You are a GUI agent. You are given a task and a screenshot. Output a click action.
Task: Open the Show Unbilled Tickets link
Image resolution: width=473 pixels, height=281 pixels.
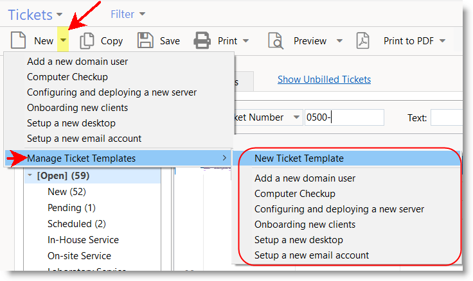pos(324,80)
